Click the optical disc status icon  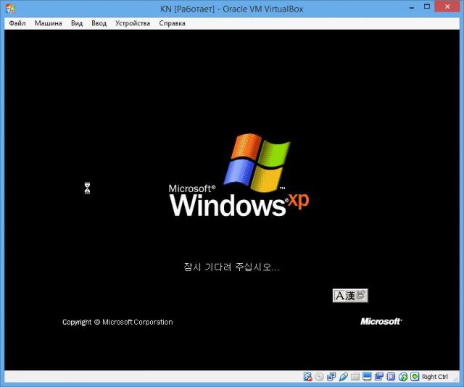coord(319,376)
